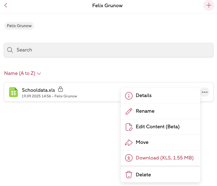Select Move in the file menu
The image size is (217, 186).
click(142, 142)
